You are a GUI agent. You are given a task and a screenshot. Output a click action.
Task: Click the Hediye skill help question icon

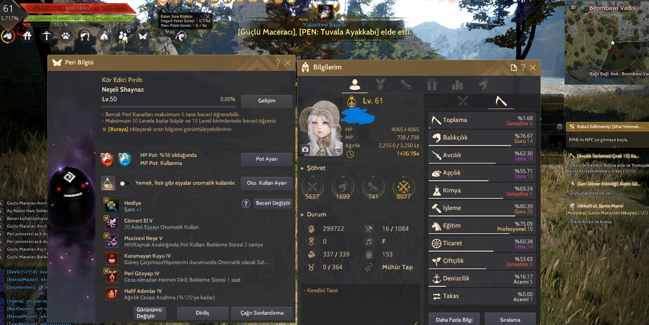tap(246, 203)
